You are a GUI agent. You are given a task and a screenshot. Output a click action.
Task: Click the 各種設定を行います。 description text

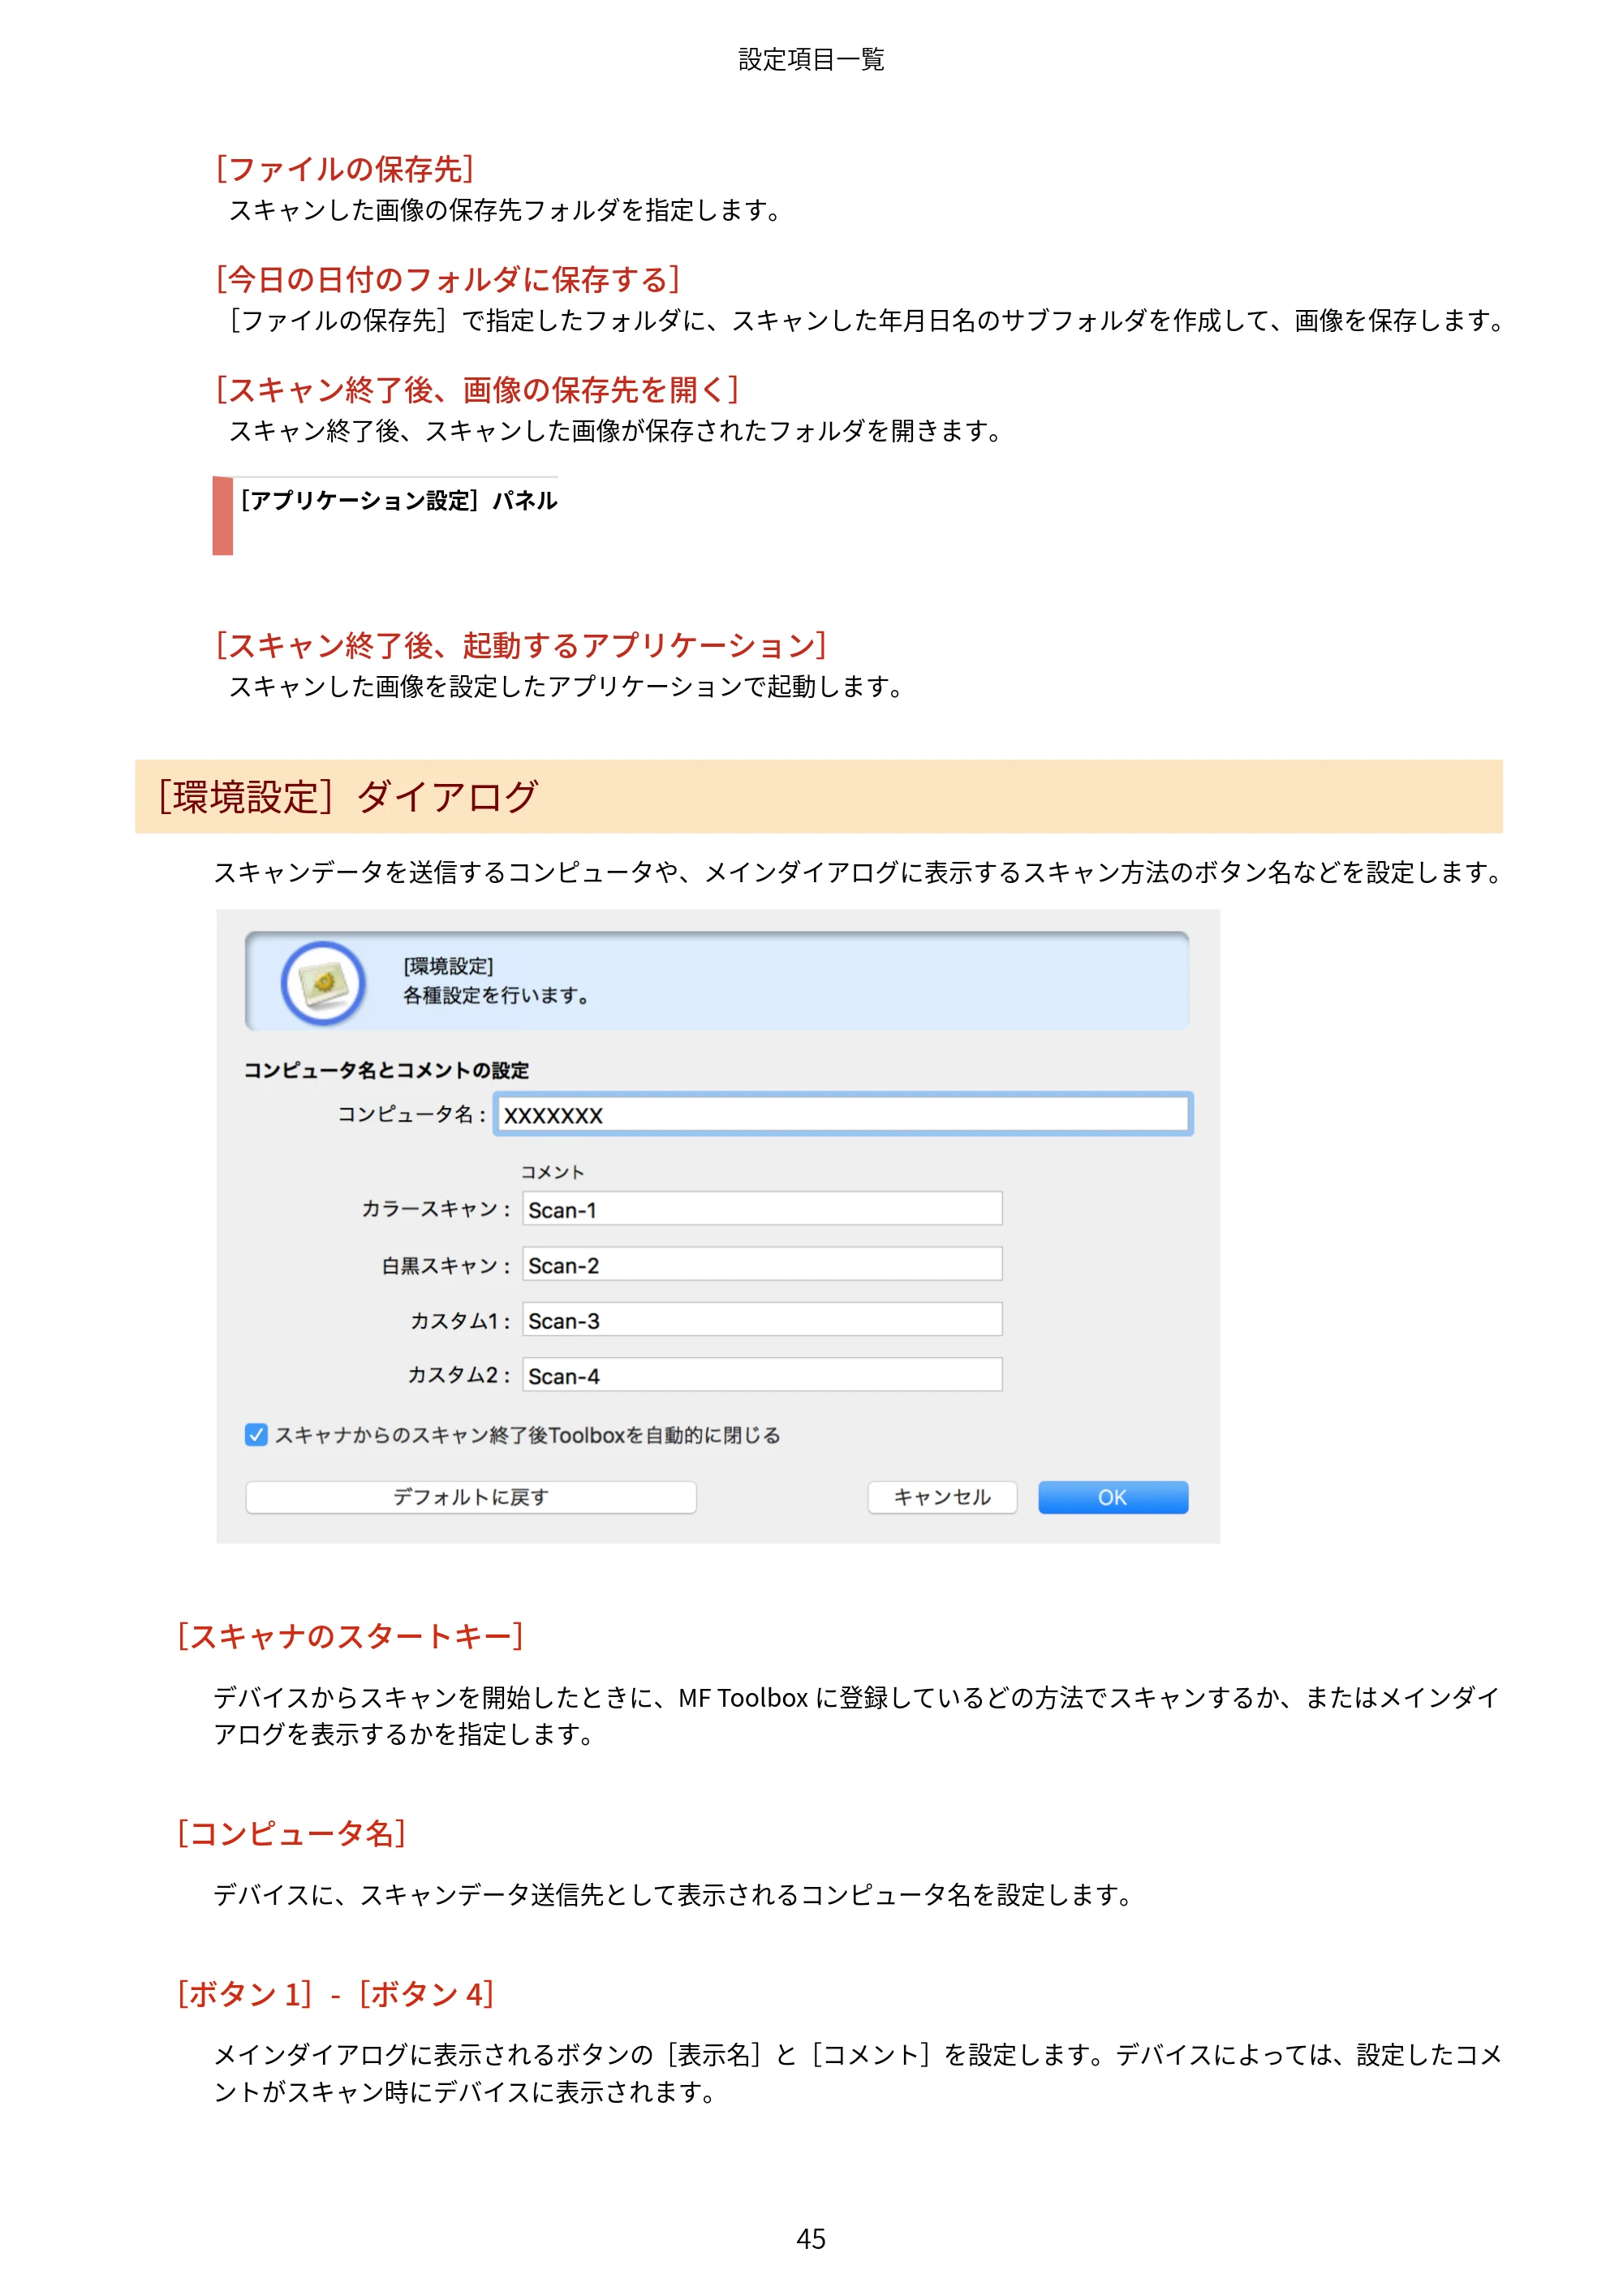(x=497, y=996)
